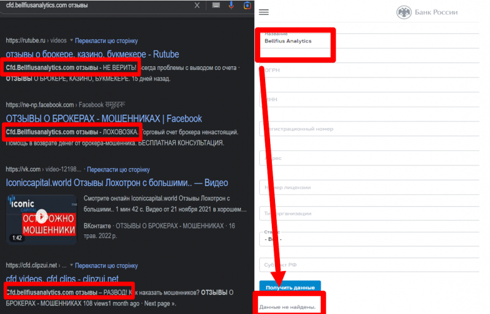This screenshot has height=314, width=490.
Task: Click the Адрес input field
Action: click(x=369, y=158)
